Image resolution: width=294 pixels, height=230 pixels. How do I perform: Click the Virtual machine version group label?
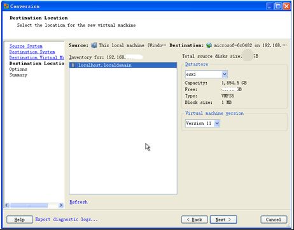coord(214,113)
